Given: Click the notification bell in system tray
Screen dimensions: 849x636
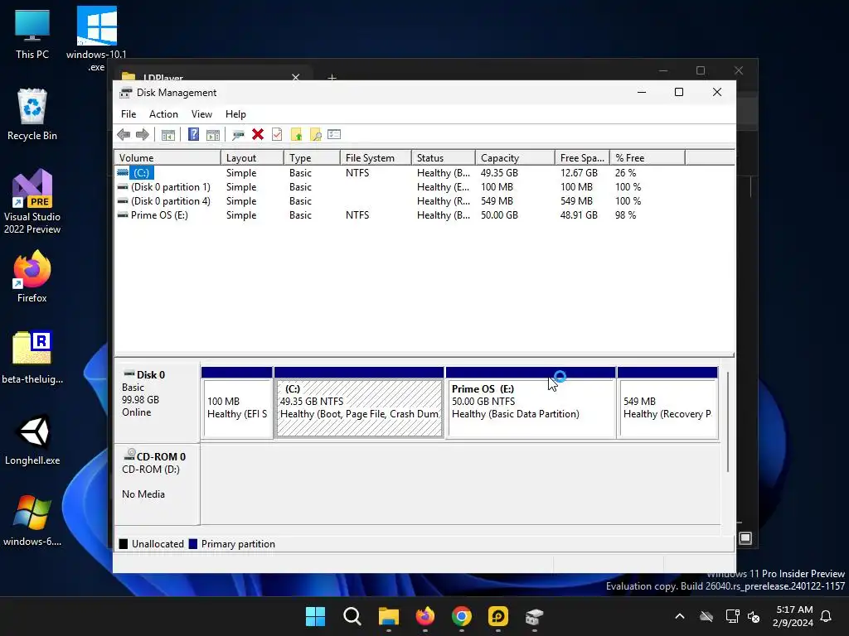Looking at the screenshot, I should click(827, 616).
